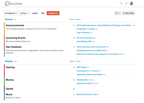
Task: Click topic count 75 next to Hobbies
Action: pyautogui.click(x=16, y=61)
